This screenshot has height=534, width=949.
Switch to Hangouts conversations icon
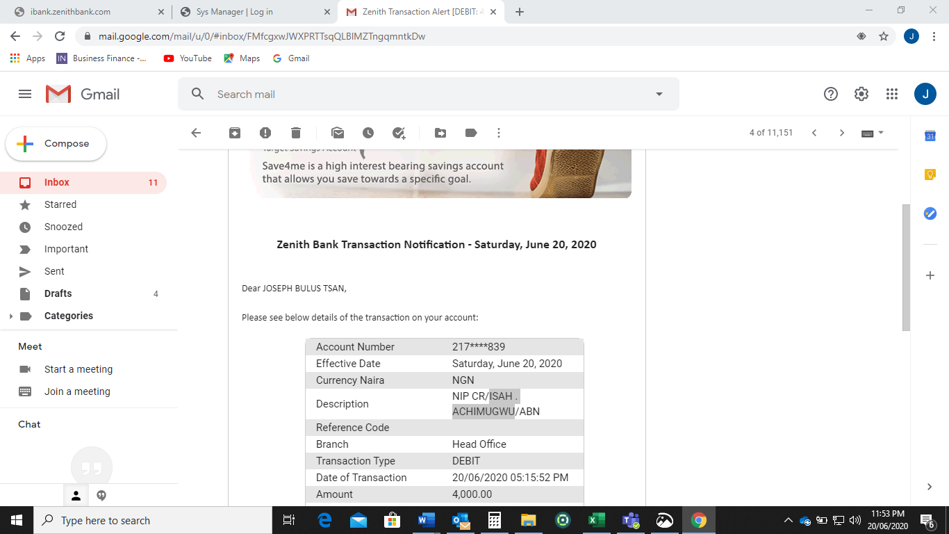[x=101, y=496]
